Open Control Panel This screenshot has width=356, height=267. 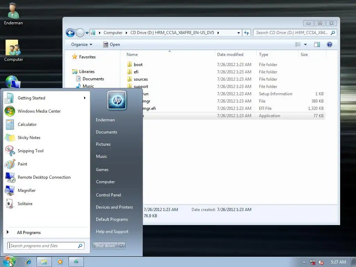[108, 195]
